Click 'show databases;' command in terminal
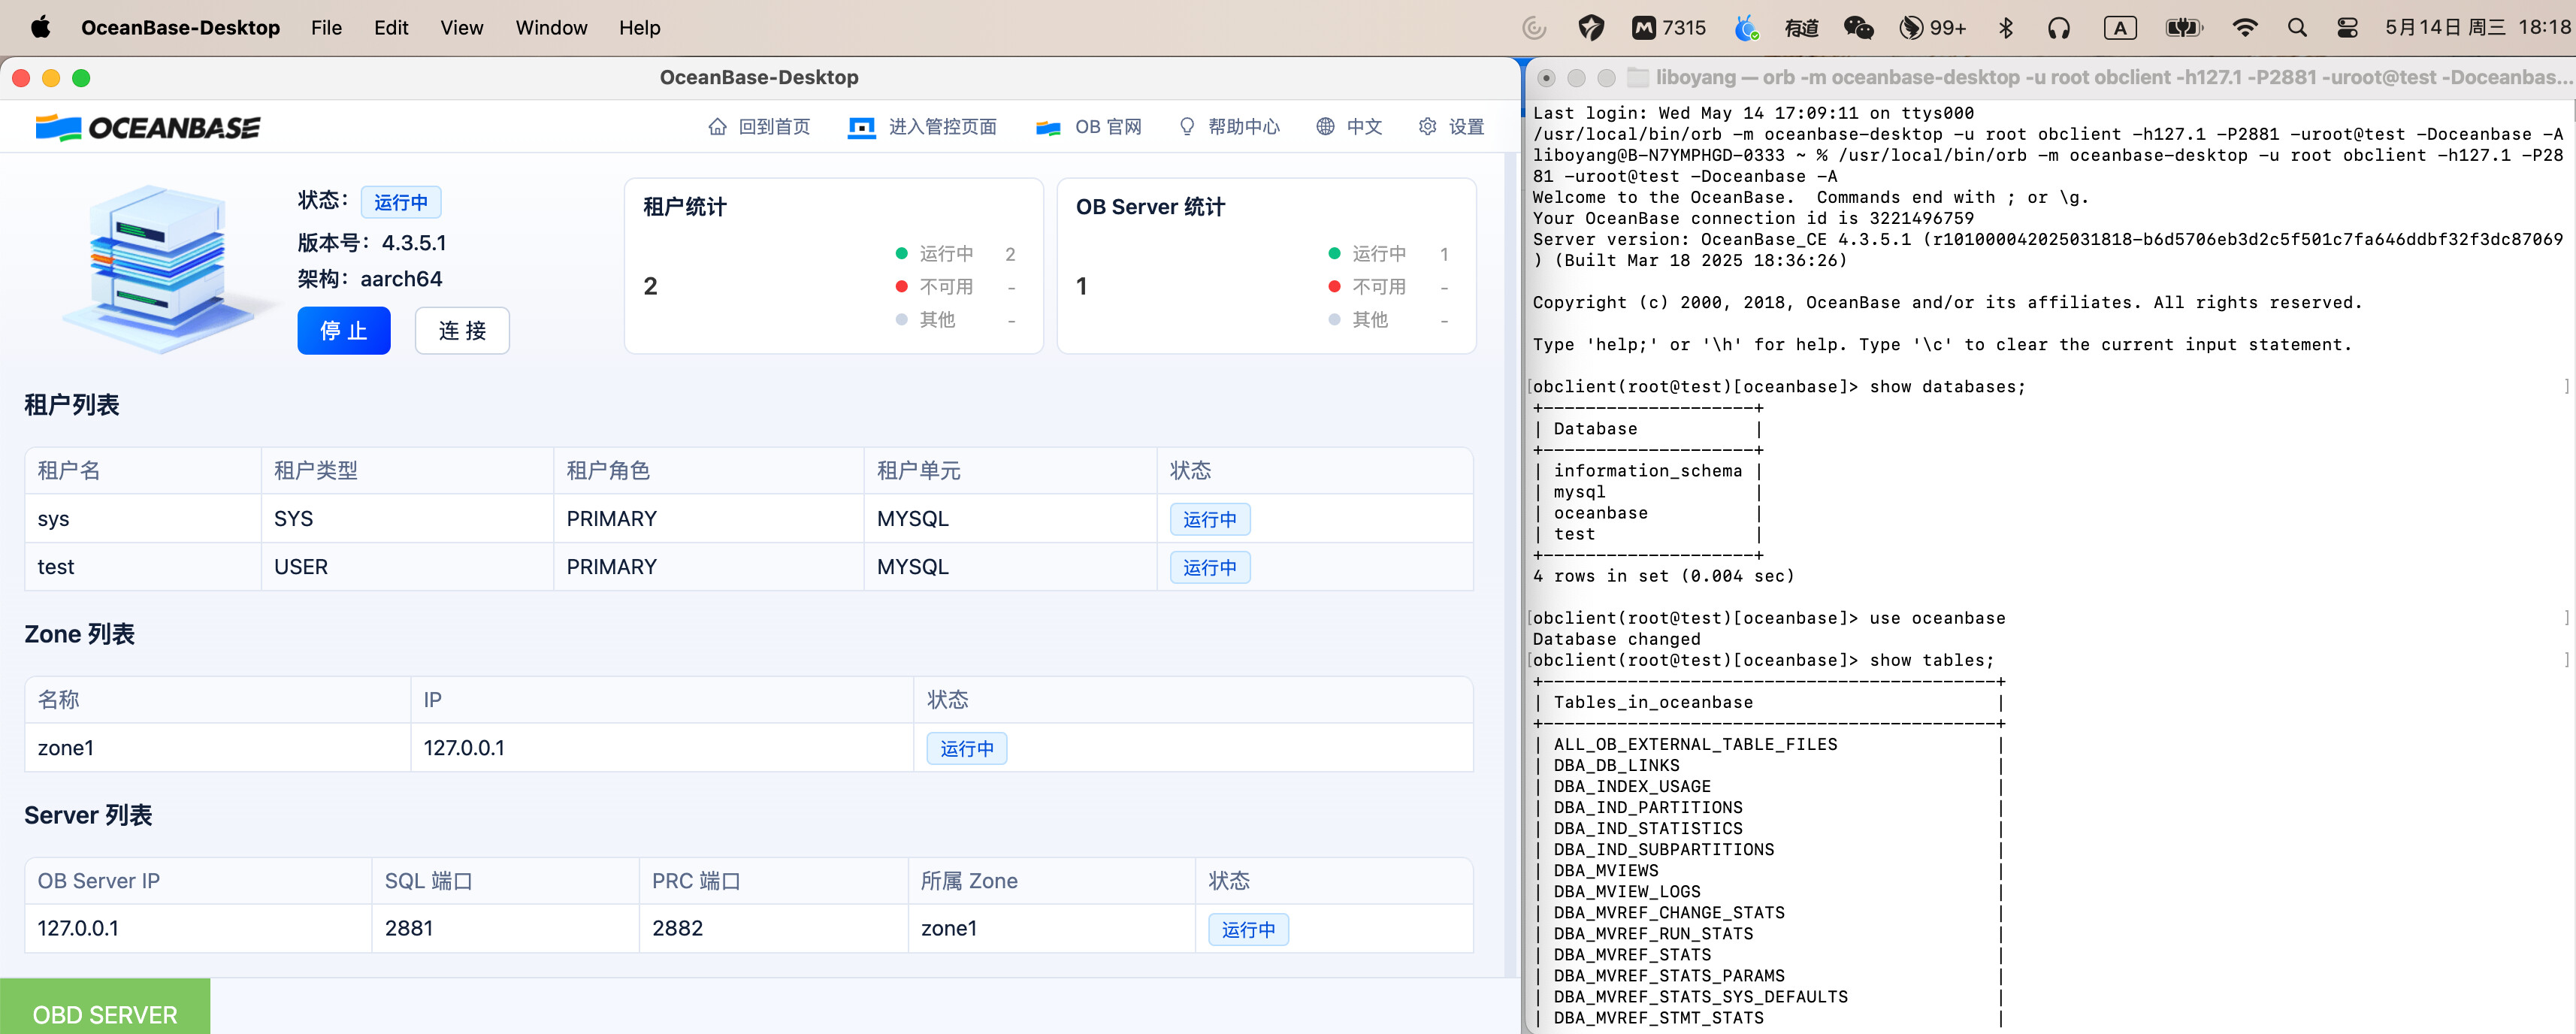 tap(1947, 387)
